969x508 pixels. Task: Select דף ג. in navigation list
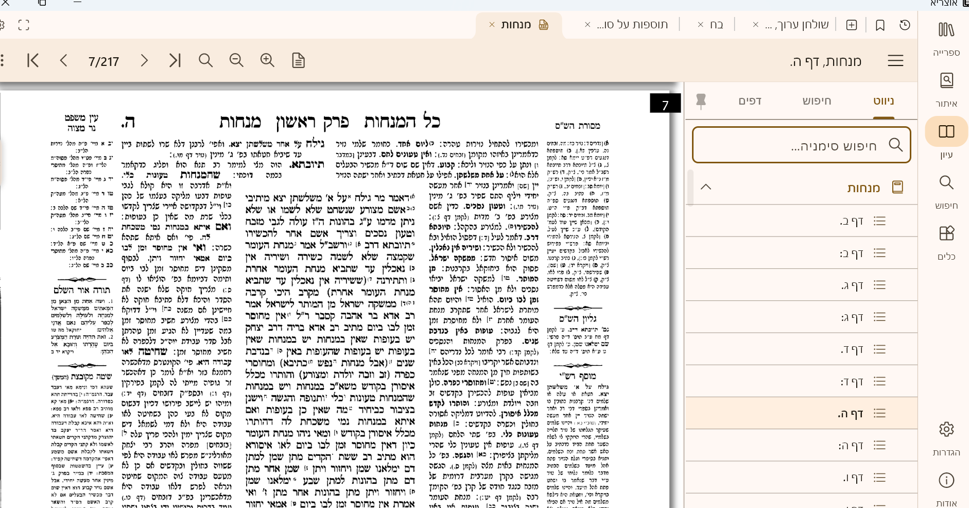pos(852,285)
